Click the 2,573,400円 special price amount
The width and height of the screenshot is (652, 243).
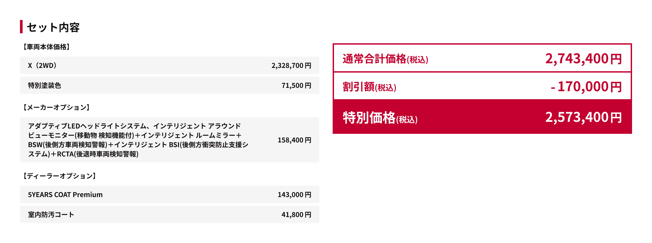coord(583,117)
